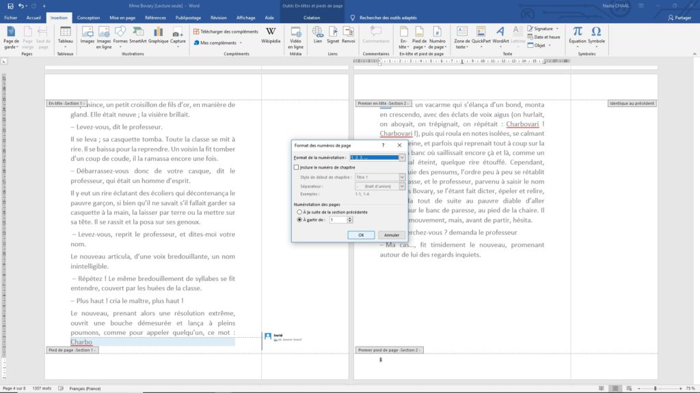700x393 pixels.
Task: Close the Format des numéros de page dialog
Action: [399, 145]
